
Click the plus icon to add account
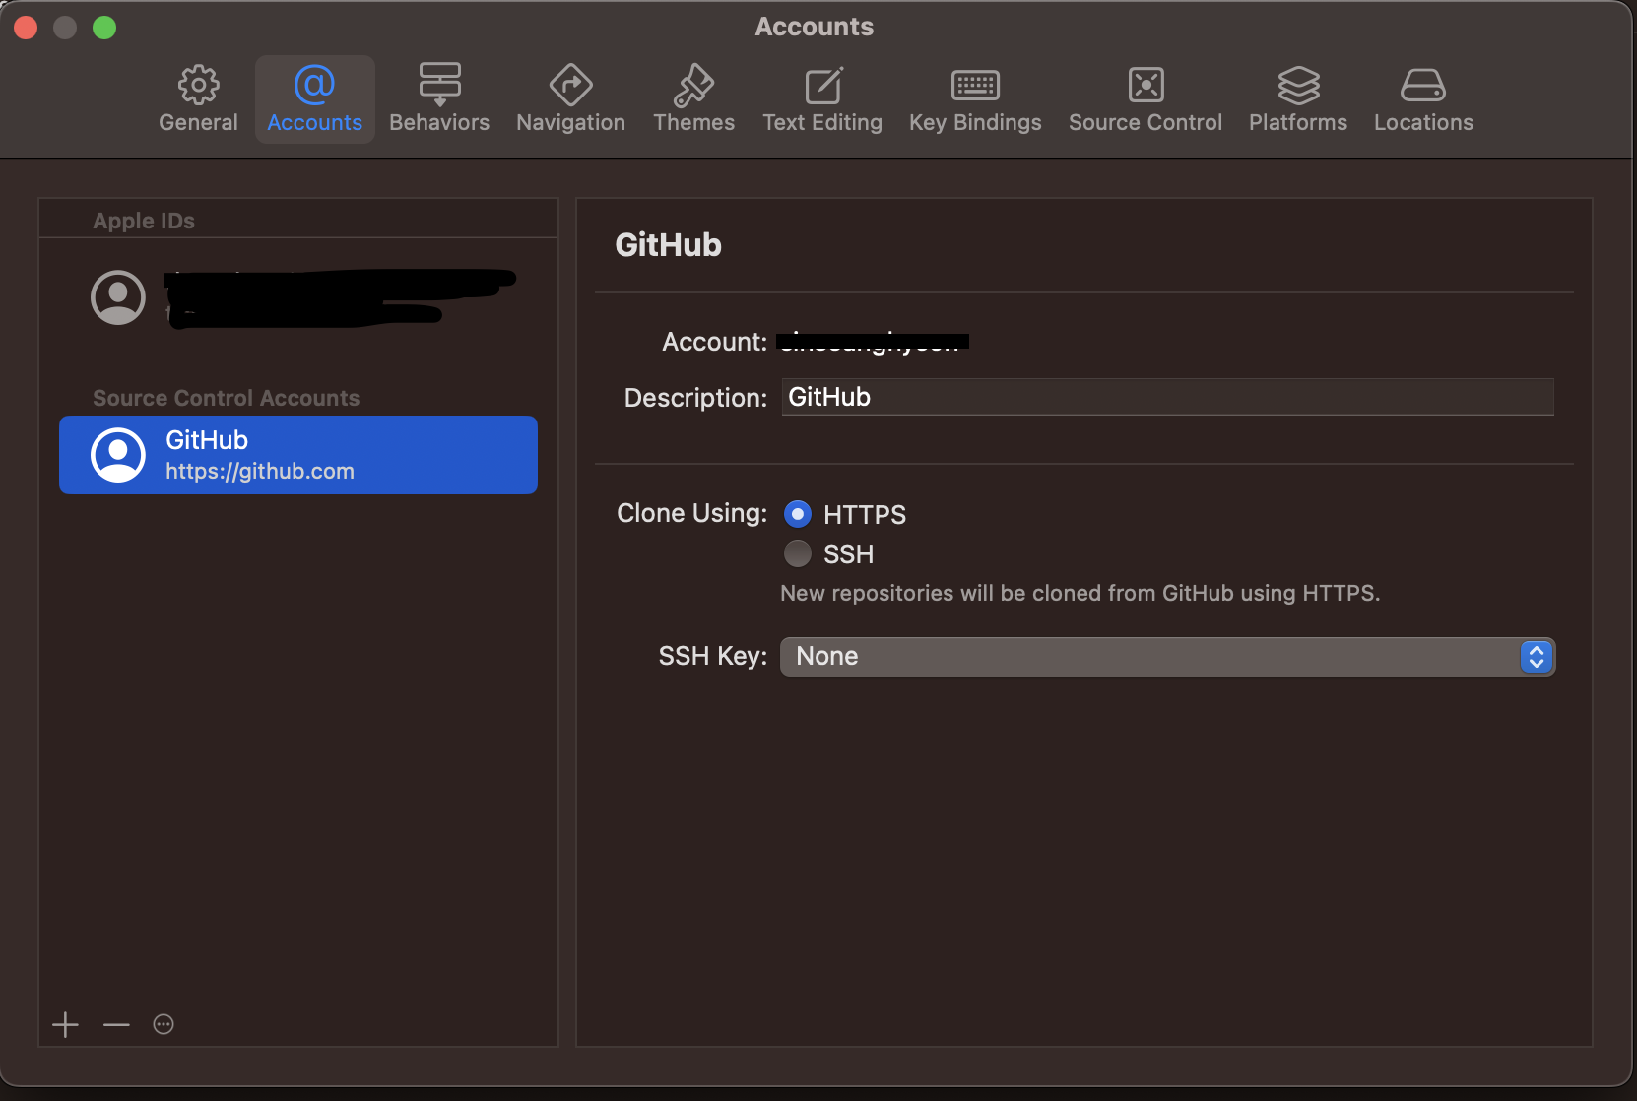pyautogui.click(x=65, y=1025)
